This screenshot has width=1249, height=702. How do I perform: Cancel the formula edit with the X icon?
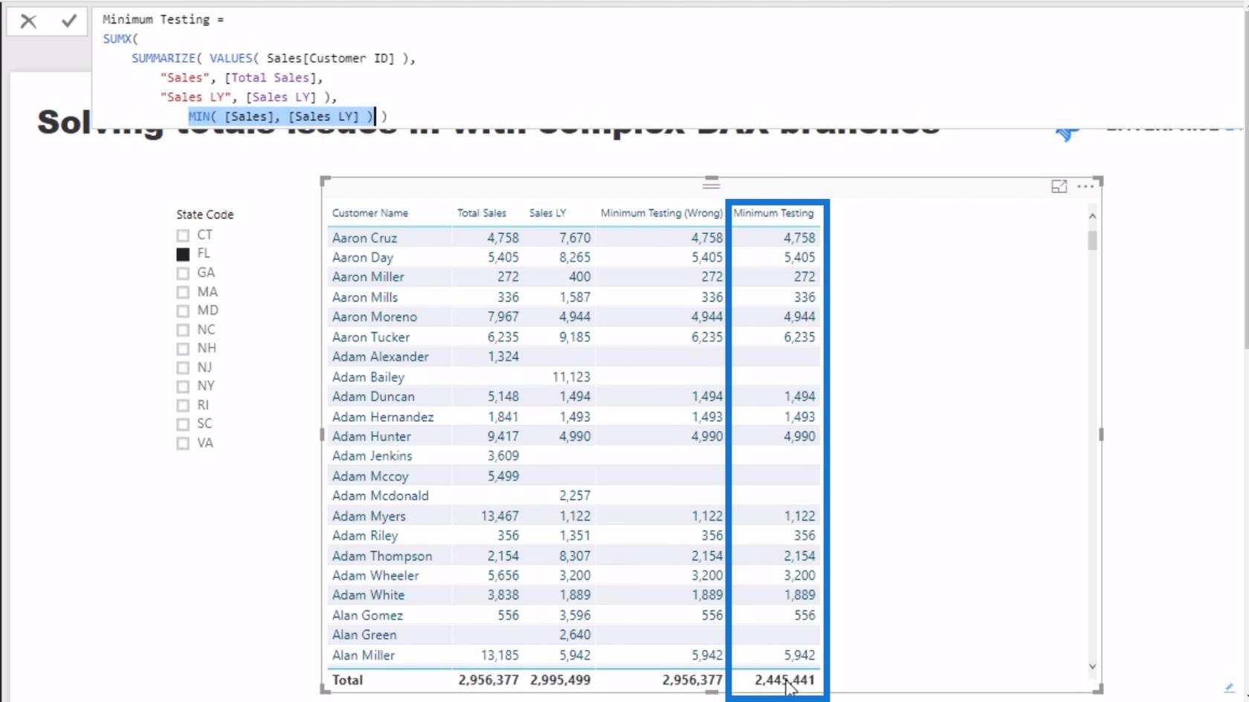[28, 22]
